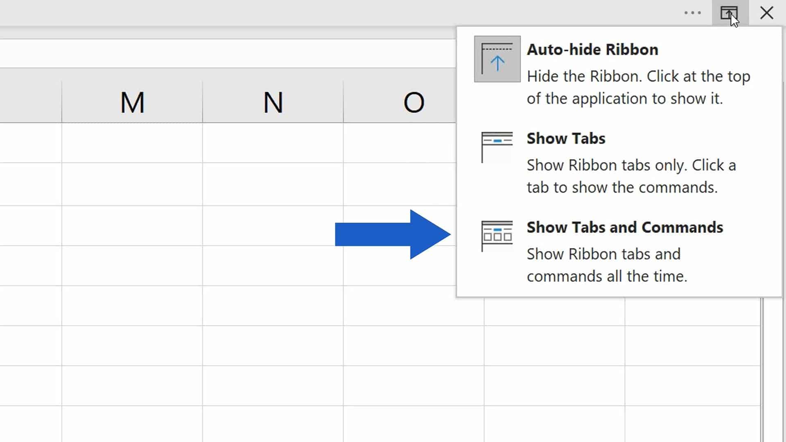Click 'Hide the Ribbon' description text
The height and width of the screenshot is (442, 786).
point(639,87)
